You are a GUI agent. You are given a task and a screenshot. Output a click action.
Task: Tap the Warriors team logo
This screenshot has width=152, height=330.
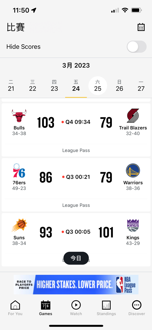point(133,170)
